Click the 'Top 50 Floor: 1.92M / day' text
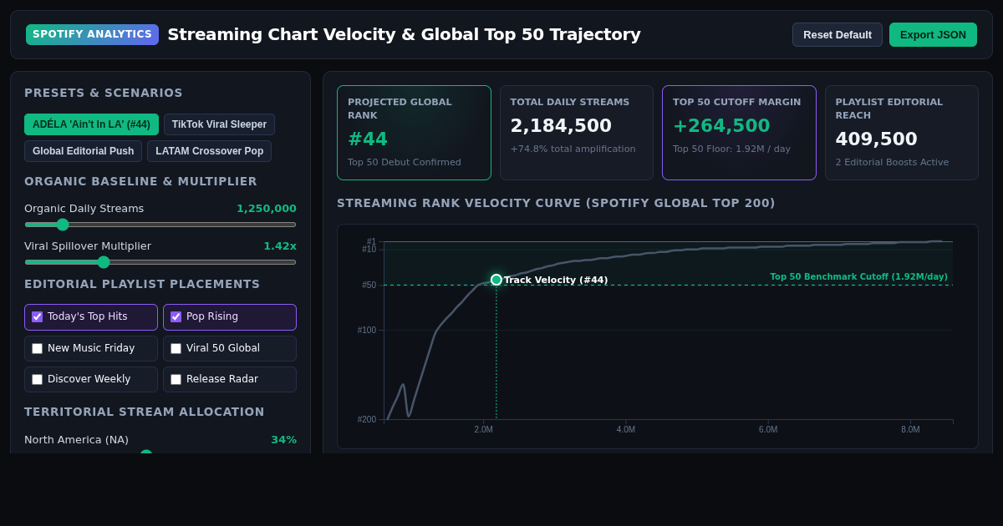1003x526 pixels. [731, 149]
